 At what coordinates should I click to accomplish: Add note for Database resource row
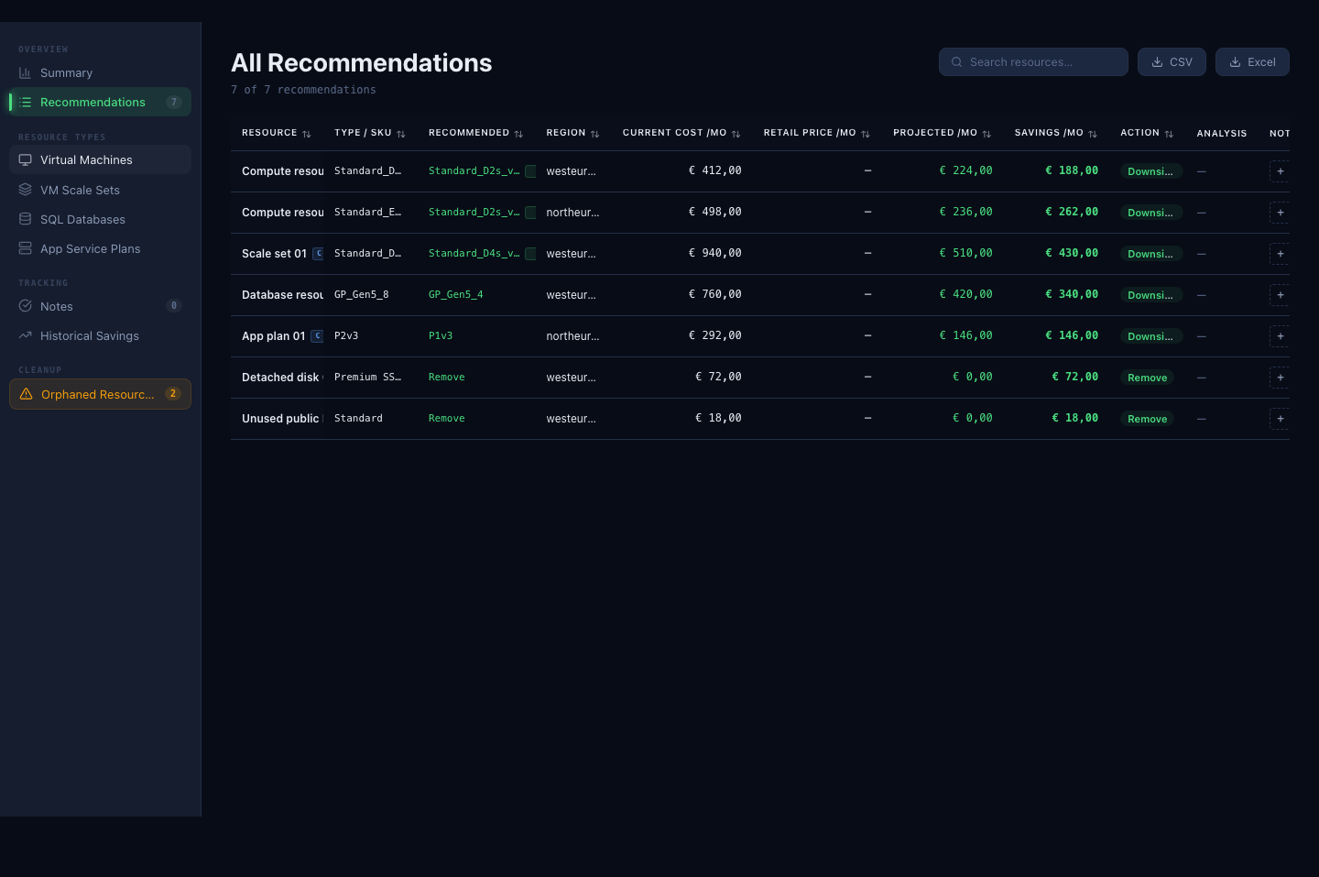1280,295
